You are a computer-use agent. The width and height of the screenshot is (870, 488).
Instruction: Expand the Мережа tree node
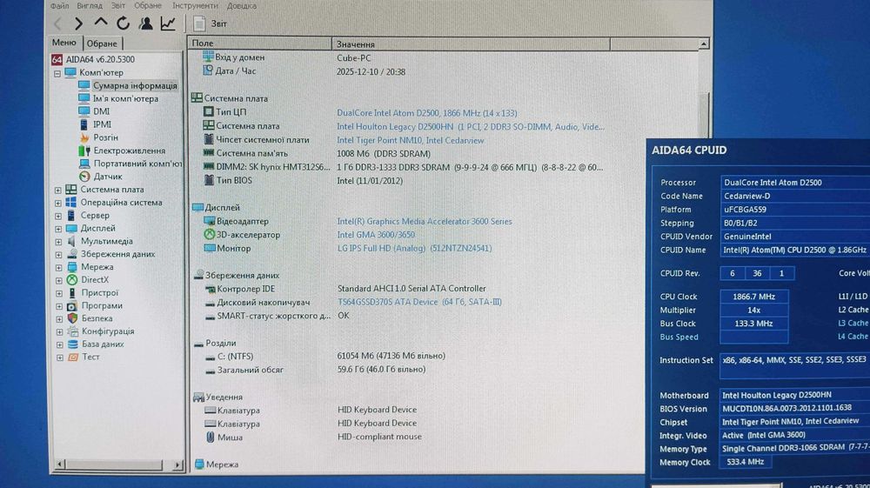click(59, 267)
